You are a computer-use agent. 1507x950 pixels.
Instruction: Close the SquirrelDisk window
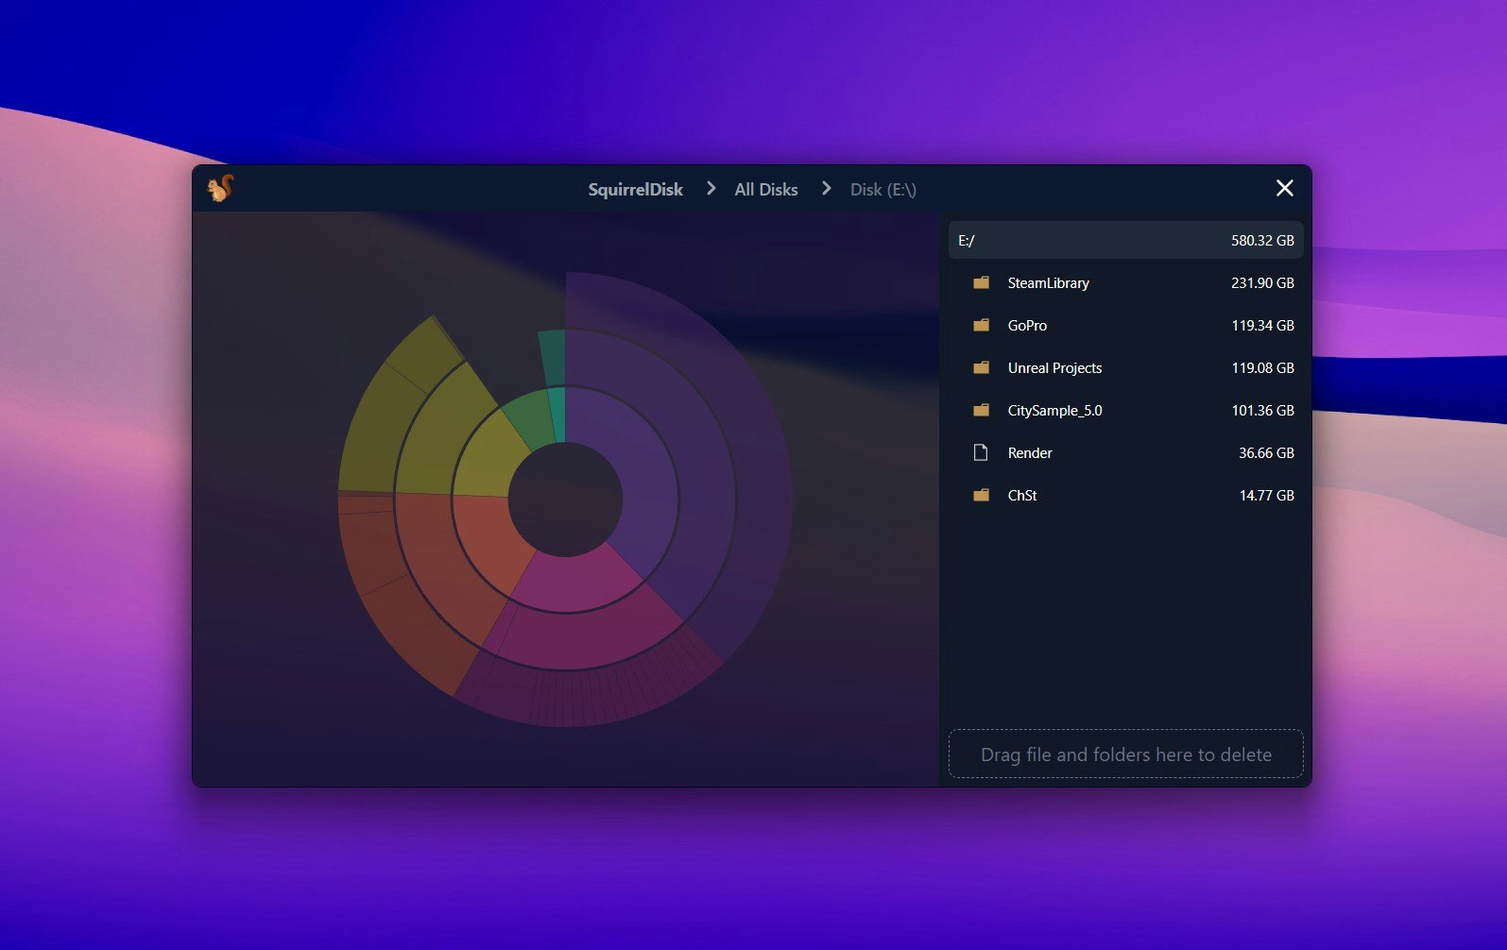[x=1285, y=188]
